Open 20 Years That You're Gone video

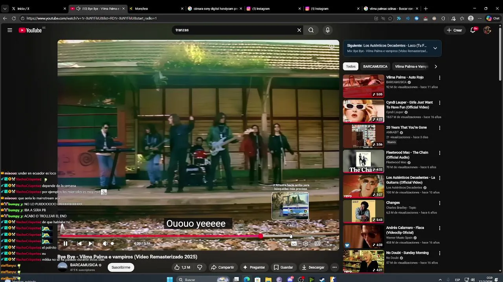[363, 136]
